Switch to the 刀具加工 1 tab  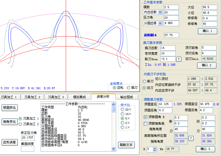pyautogui.click(x=10, y=97)
